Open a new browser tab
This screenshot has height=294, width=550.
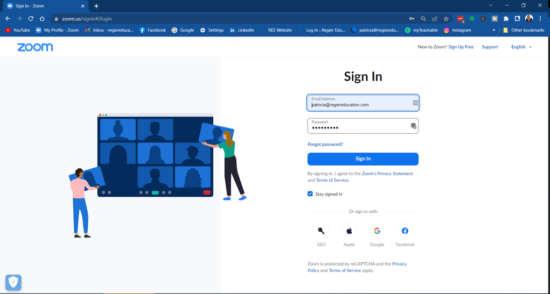(x=96, y=6)
